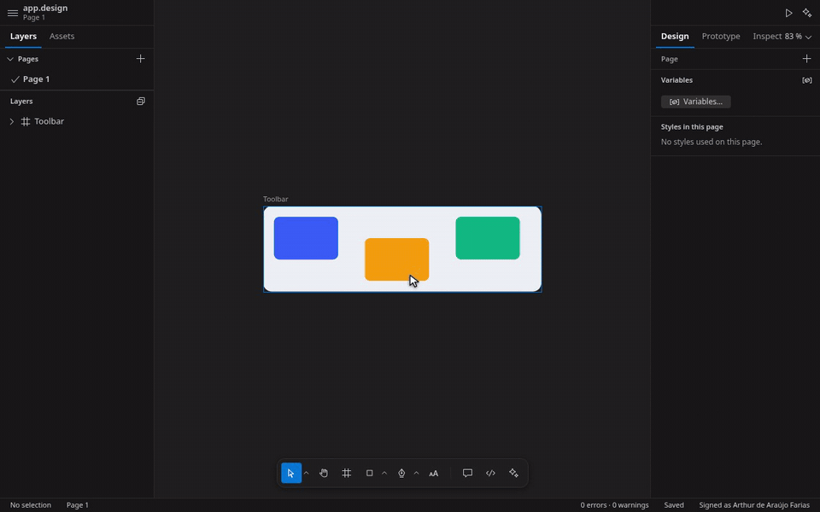
Task: Select the Move arrow tool
Action: click(x=291, y=473)
